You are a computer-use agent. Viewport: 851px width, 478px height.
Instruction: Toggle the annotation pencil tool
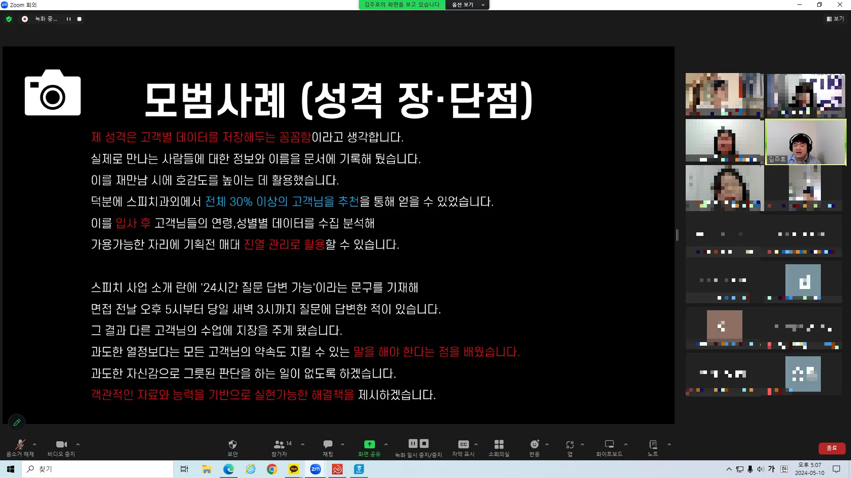[x=17, y=422]
